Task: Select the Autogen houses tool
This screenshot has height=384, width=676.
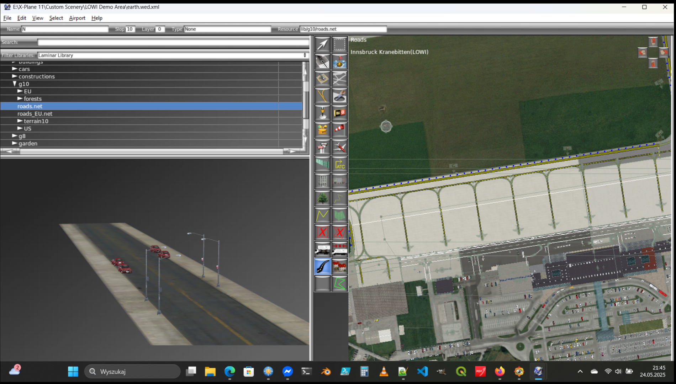Action: tap(339, 266)
